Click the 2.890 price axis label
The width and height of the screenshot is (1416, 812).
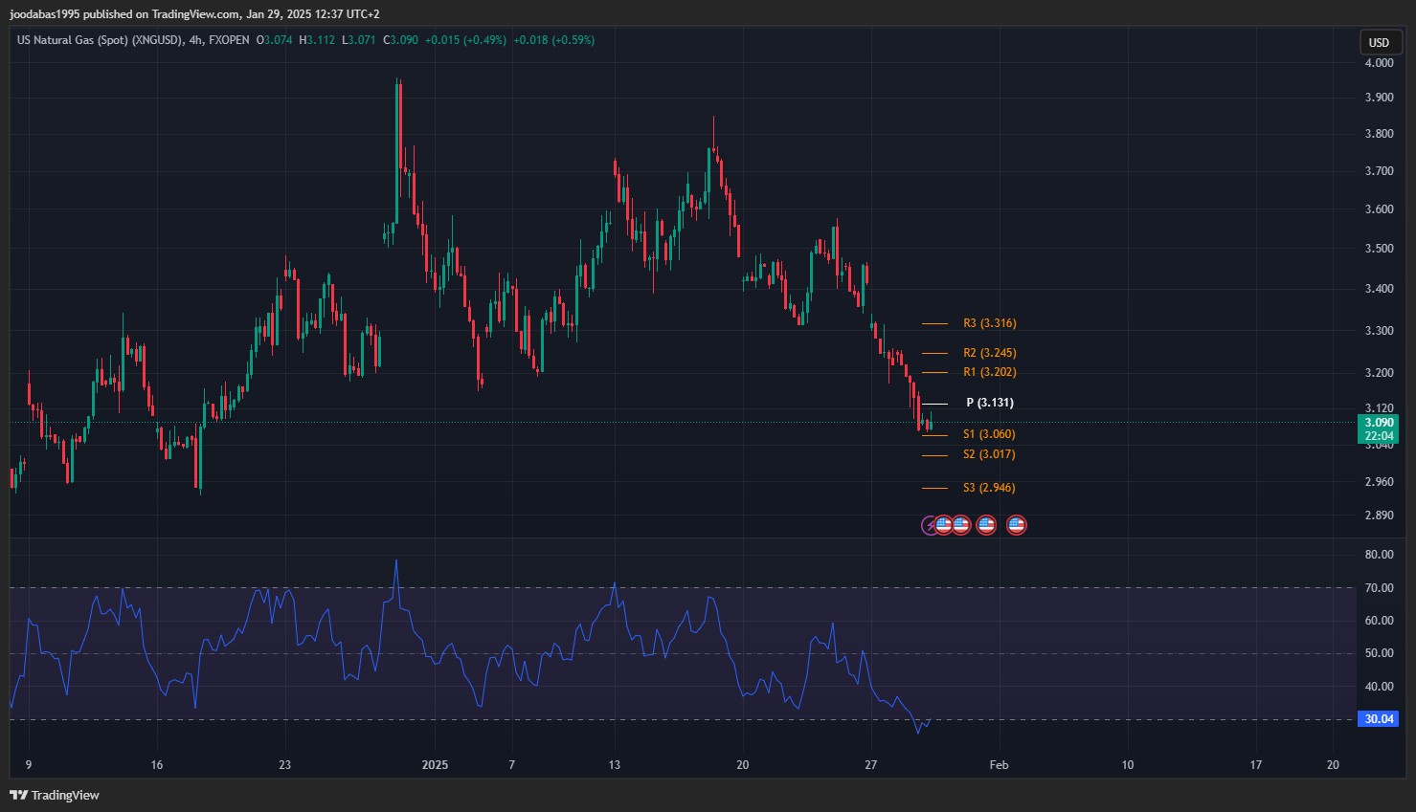coord(1380,516)
